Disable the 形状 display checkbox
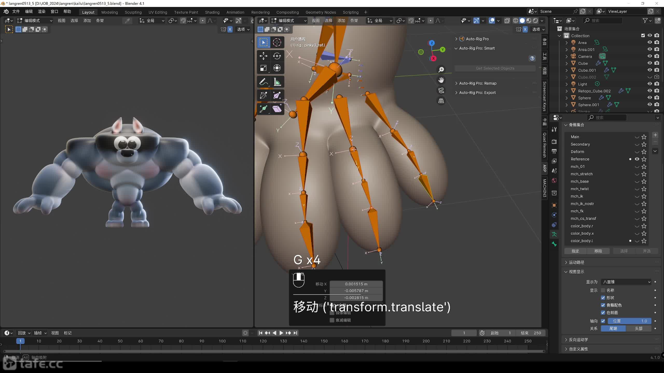Screen dimensions: 664x373 pos(603,298)
